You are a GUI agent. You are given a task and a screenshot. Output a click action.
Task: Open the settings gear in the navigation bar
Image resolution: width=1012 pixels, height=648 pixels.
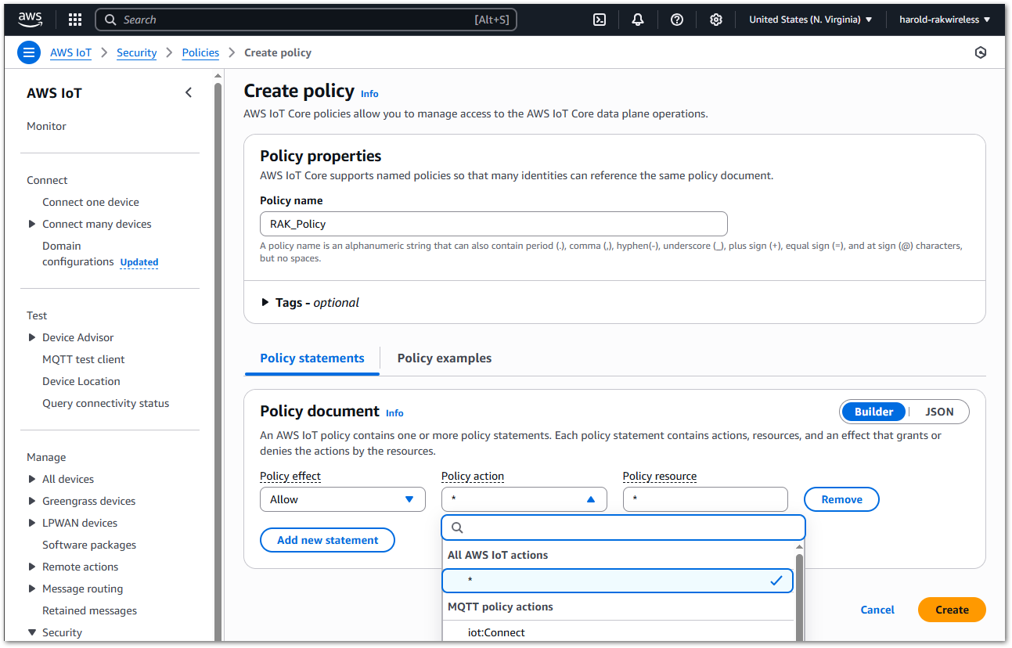[x=716, y=19]
